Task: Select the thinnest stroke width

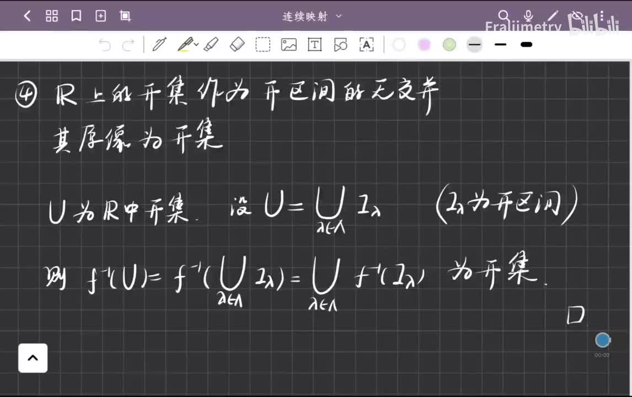Action: pos(475,45)
